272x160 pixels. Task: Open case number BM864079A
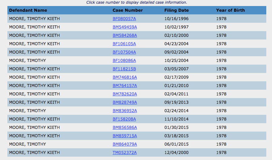pos(125,144)
